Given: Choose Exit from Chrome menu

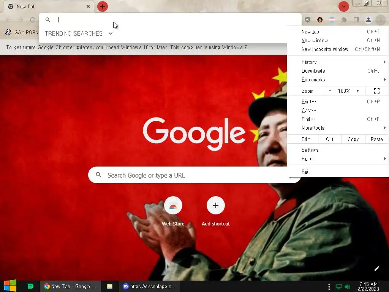Looking at the screenshot, I should [338, 171].
